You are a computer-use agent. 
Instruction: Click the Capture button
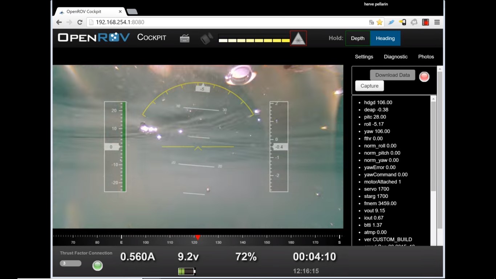[369, 86]
